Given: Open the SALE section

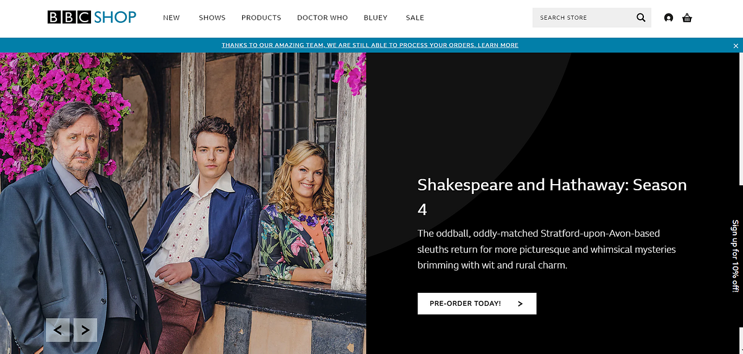Looking at the screenshot, I should pyautogui.click(x=415, y=18).
